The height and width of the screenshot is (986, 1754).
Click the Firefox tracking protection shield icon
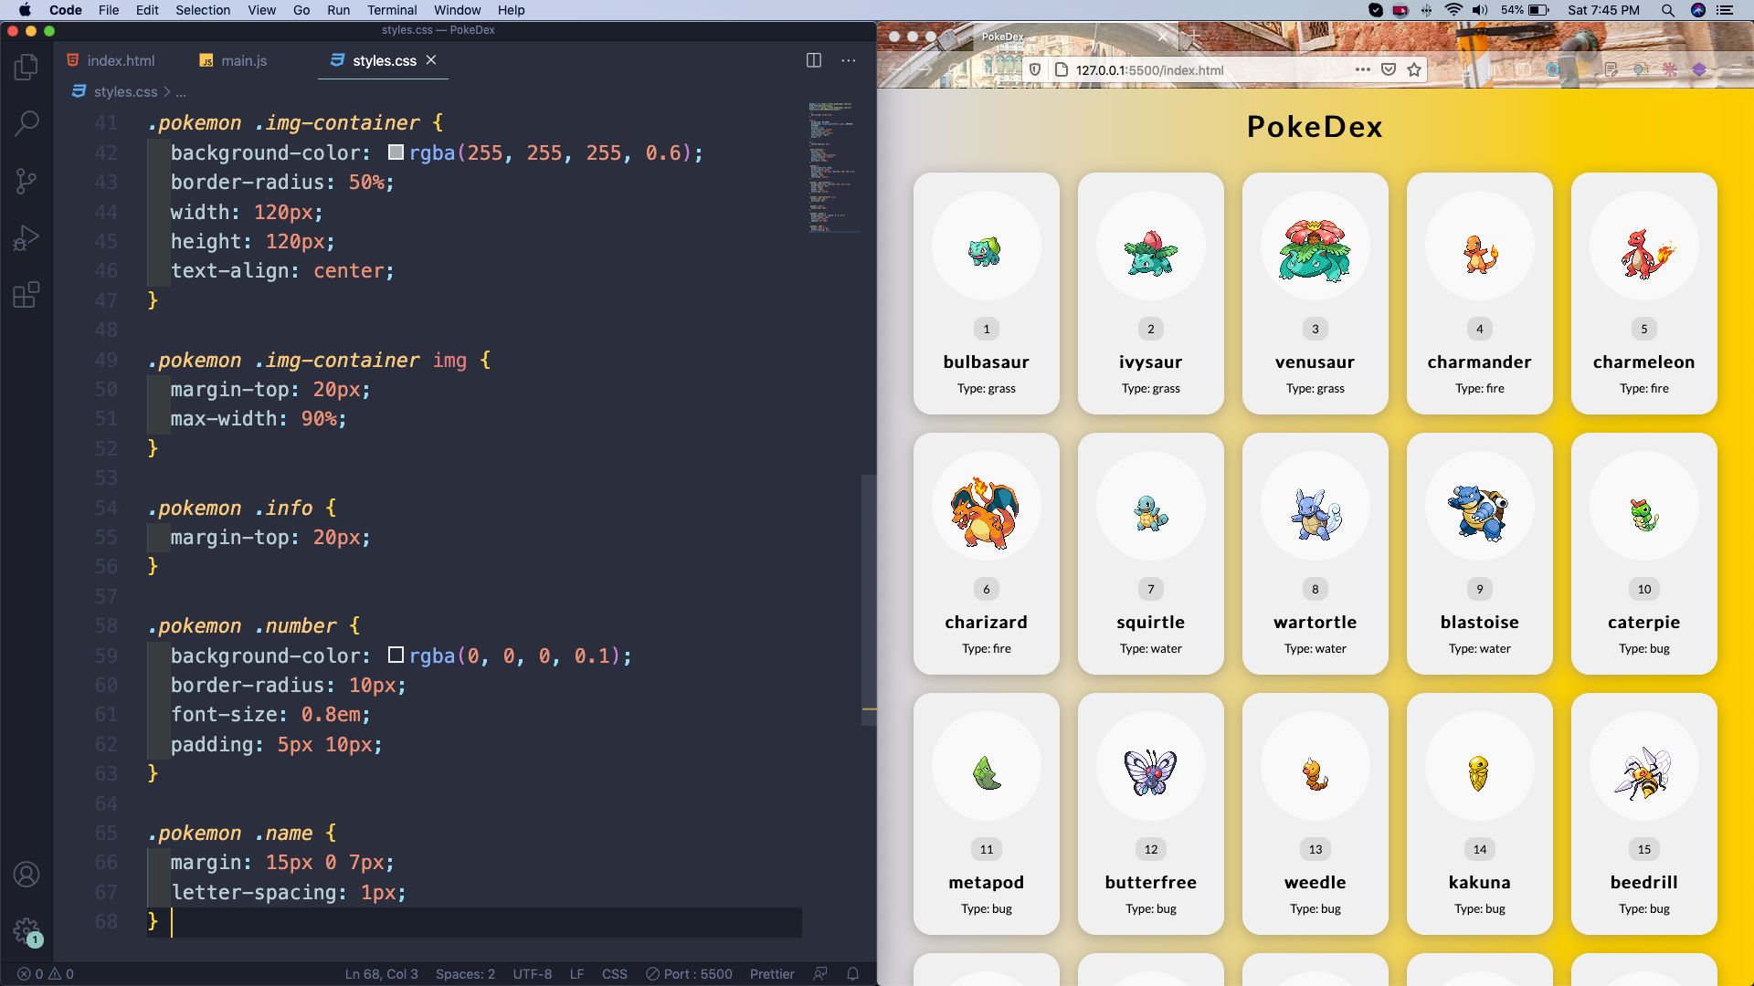1035,69
